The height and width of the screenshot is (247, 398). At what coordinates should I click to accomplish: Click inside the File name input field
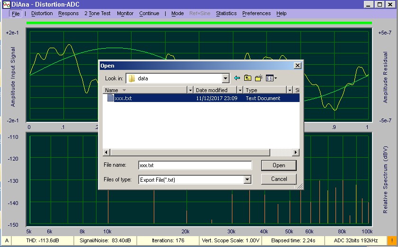pyautogui.click(x=195, y=165)
